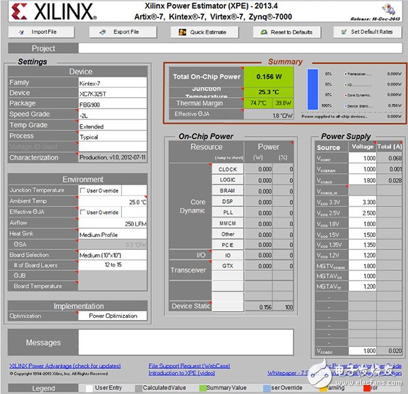Run Quick Estimate from the toolbar
This screenshot has width=408, height=394.
click(x=182, y=32)
